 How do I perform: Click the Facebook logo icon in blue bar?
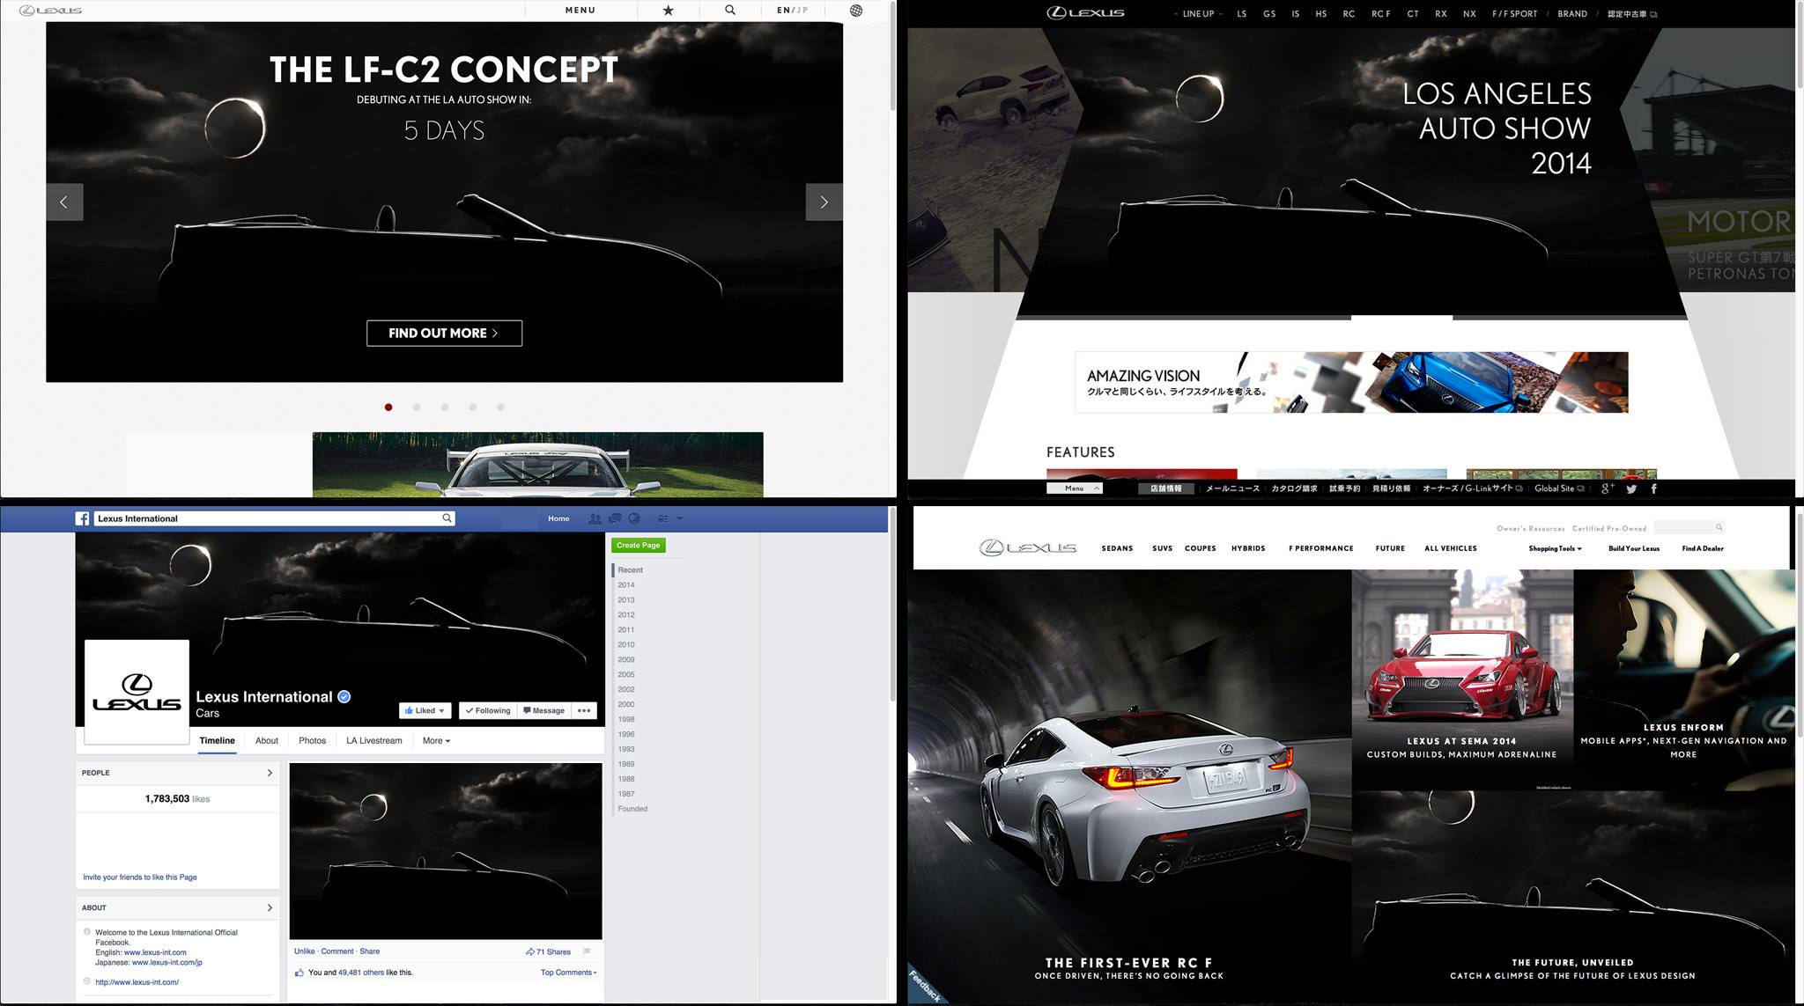pos(82,518)
